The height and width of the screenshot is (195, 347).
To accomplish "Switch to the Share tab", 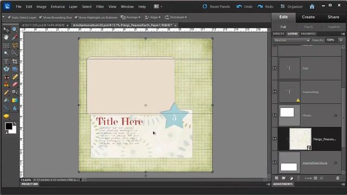I will pos(333,17).
